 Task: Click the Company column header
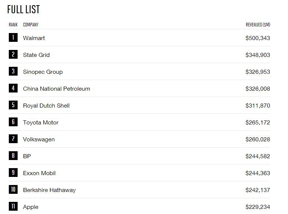pyautogui.click(x=30, y=25)
